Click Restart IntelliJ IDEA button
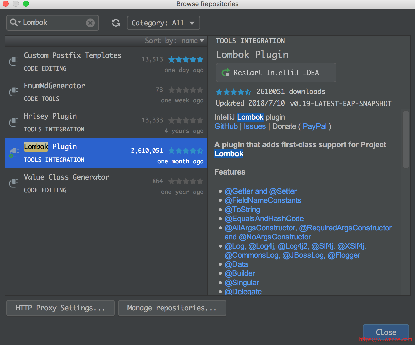This screenshot has width=415, height=345. point(276,73)
